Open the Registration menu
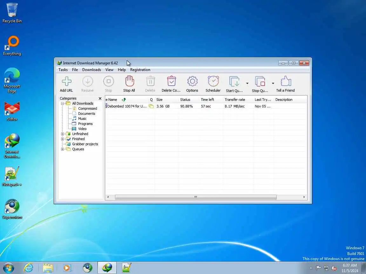366x274 pixels. pos(140,70)
